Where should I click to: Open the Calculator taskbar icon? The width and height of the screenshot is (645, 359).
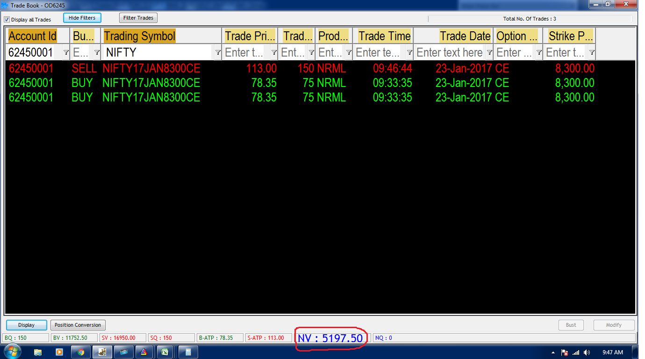point(188,352)
